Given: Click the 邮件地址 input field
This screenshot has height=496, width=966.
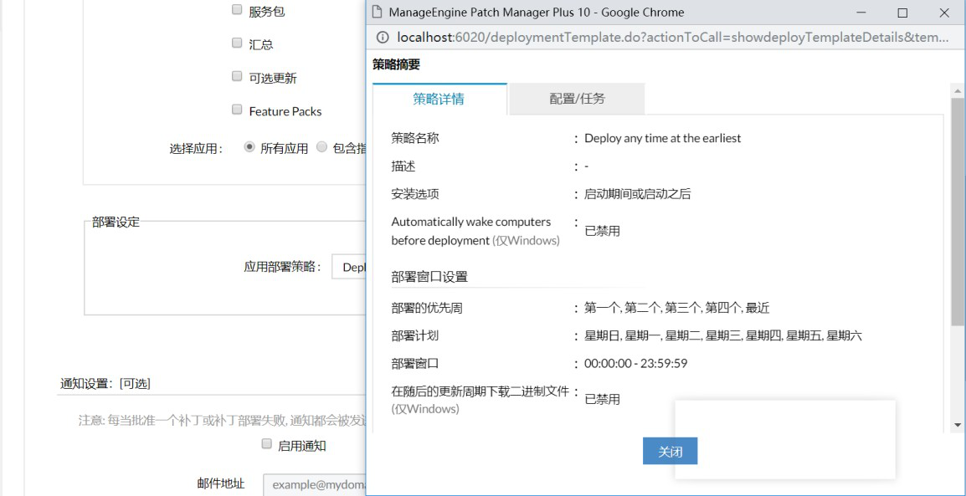Looking at the screenshot, I should (x=314, y=484).
